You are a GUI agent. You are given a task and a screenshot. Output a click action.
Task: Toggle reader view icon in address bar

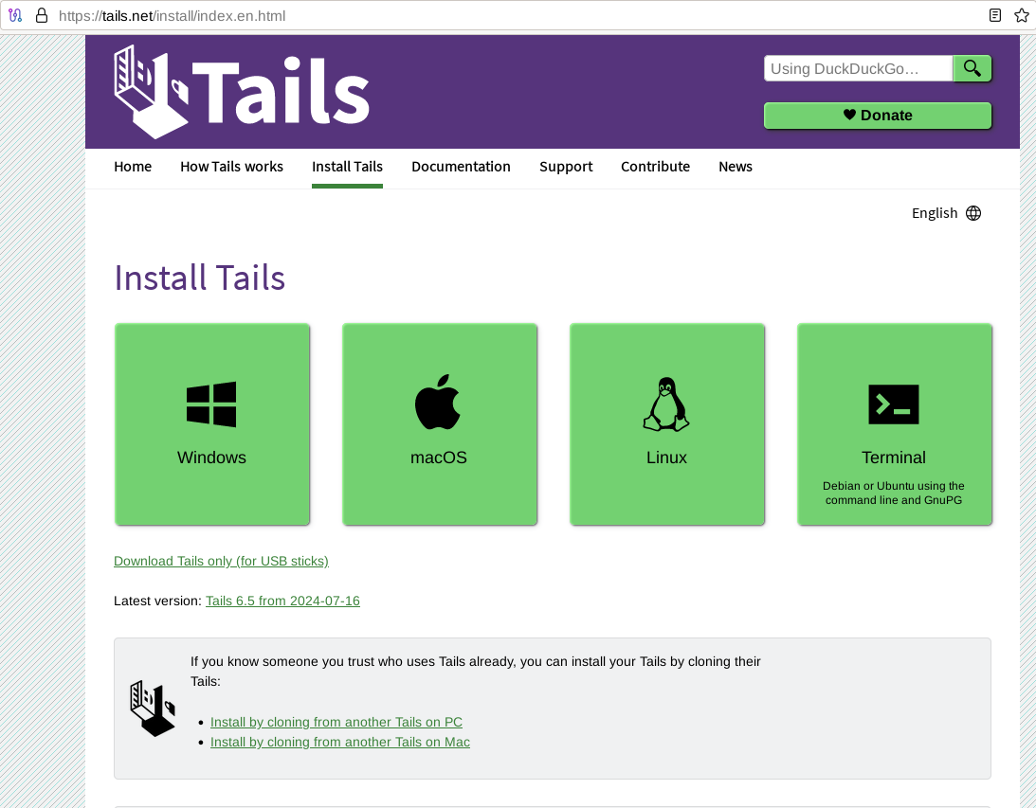click(995, 16)
